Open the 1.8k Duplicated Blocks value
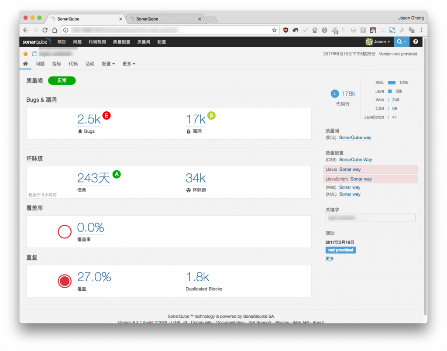This screenshot has height=351, width=447. pyautogui.click(x=198, y=277)
